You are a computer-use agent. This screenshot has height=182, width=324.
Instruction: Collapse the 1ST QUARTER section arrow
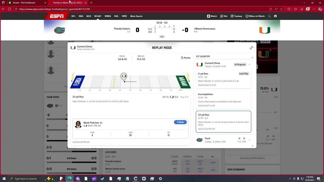pos(252,57)
